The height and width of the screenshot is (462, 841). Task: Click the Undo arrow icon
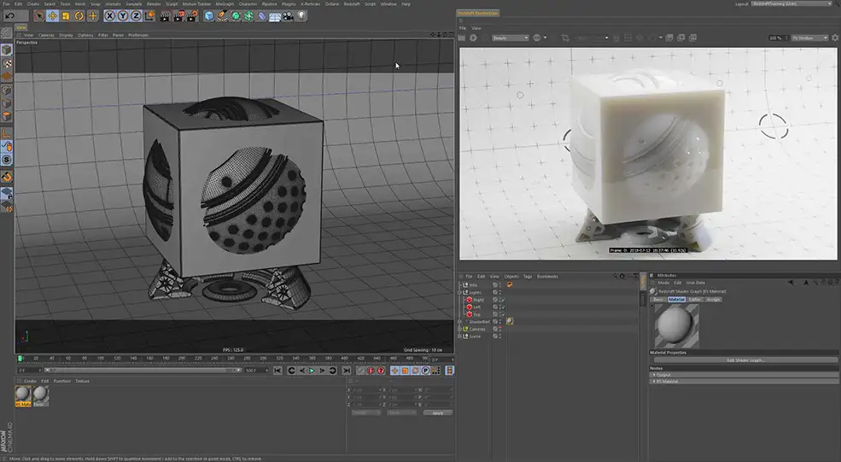tap(9, 16)
